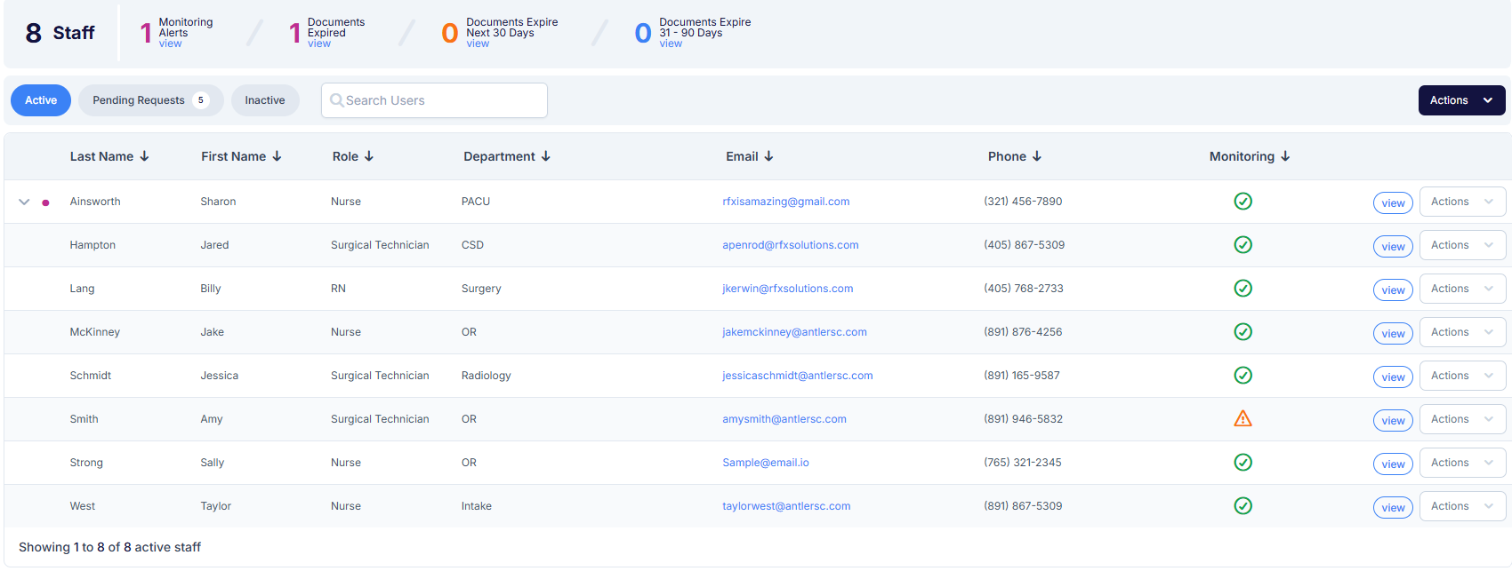Click view button for Ainsworth
This screenshot has height=579, width=1512.
point(1393,203)
